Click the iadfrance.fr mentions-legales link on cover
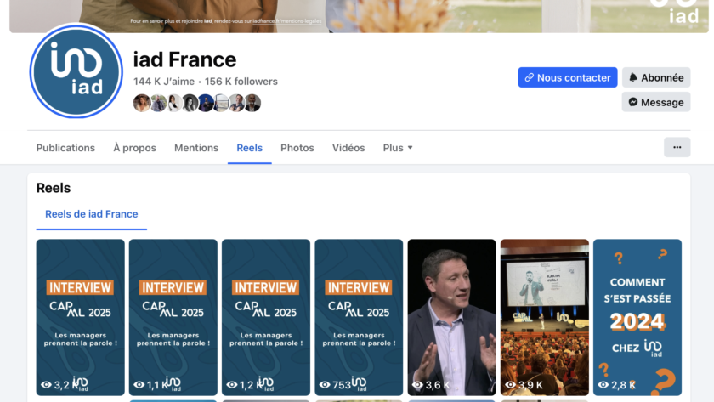 (287, 21)
